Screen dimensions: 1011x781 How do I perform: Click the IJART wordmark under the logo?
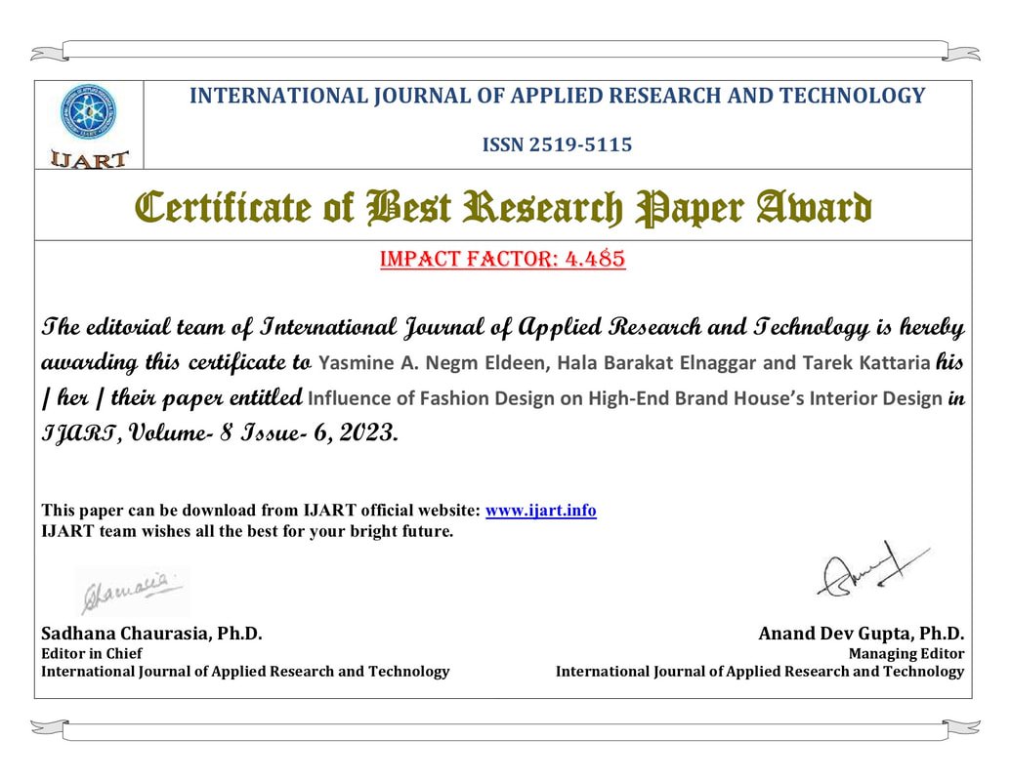[x=90, y=159]
